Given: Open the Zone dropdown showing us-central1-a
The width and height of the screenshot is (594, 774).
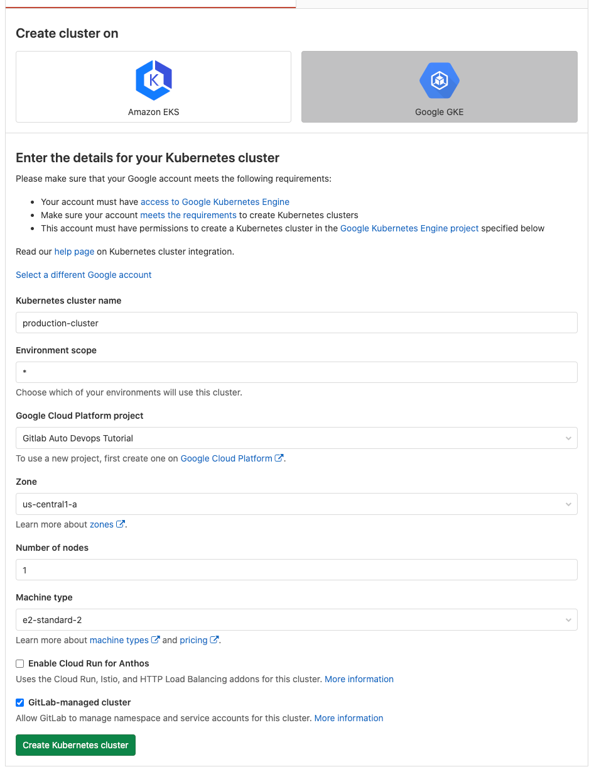Looking at the screenshot, I should click(x=296, y=504).
